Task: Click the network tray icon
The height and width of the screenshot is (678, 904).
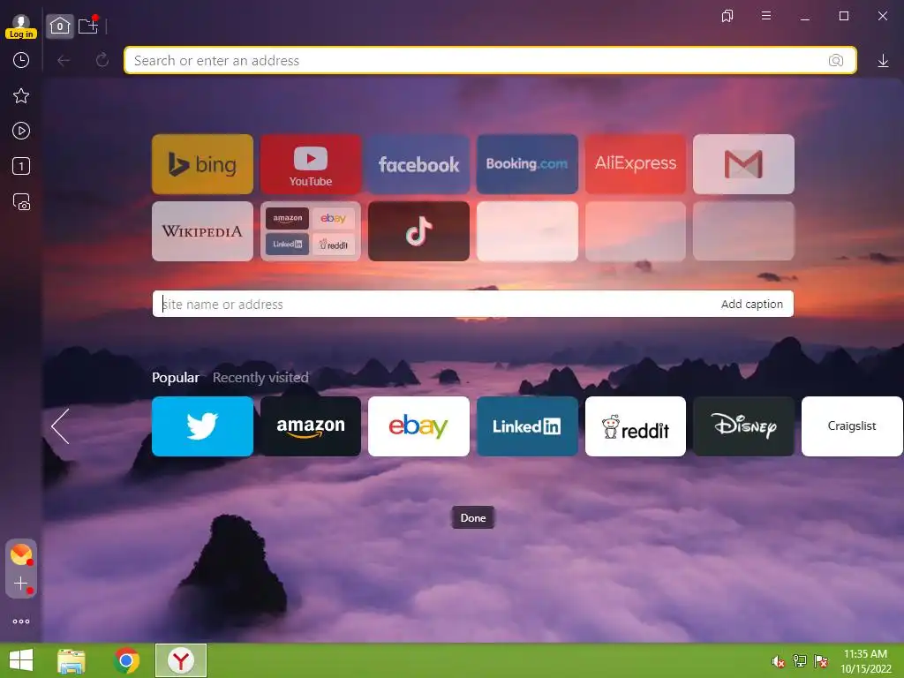Action: click(800, 661)
